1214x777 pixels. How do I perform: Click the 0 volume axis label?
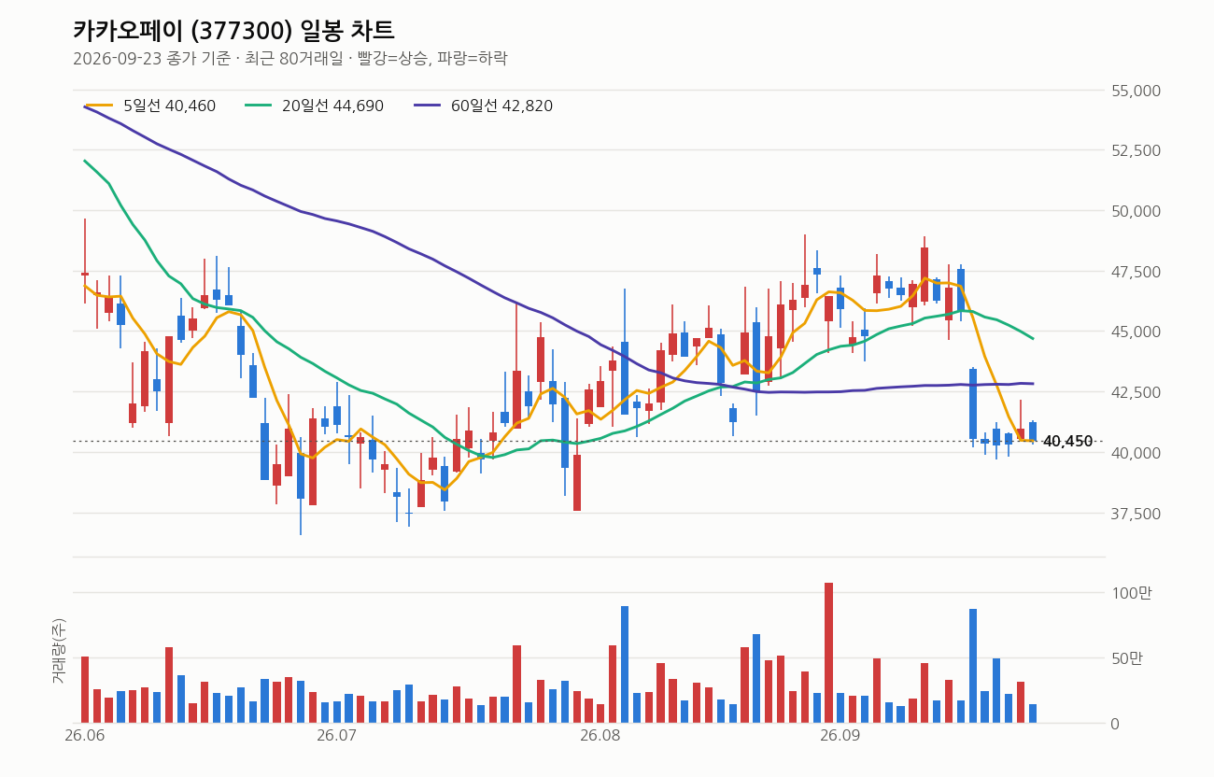[1115, 724]
